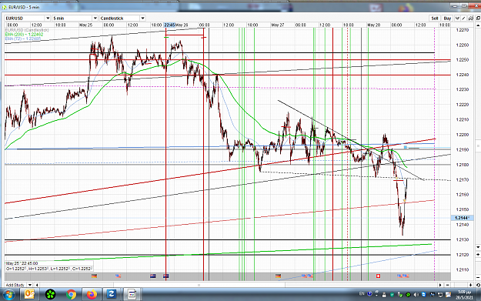Open the Windows Start menu
Screen dimensions: 481x301
point(8,295)
